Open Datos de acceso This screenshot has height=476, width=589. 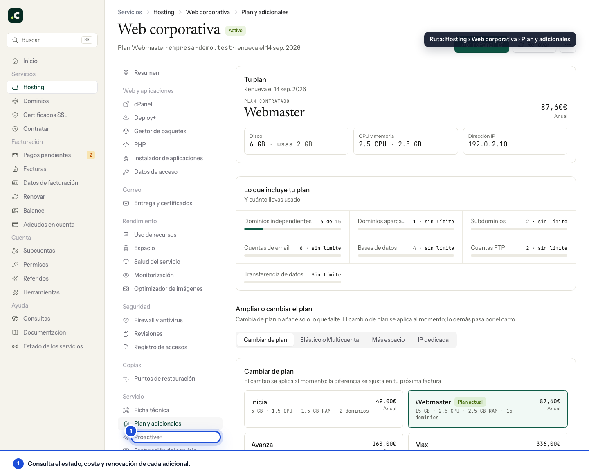[x=170, y=172]
